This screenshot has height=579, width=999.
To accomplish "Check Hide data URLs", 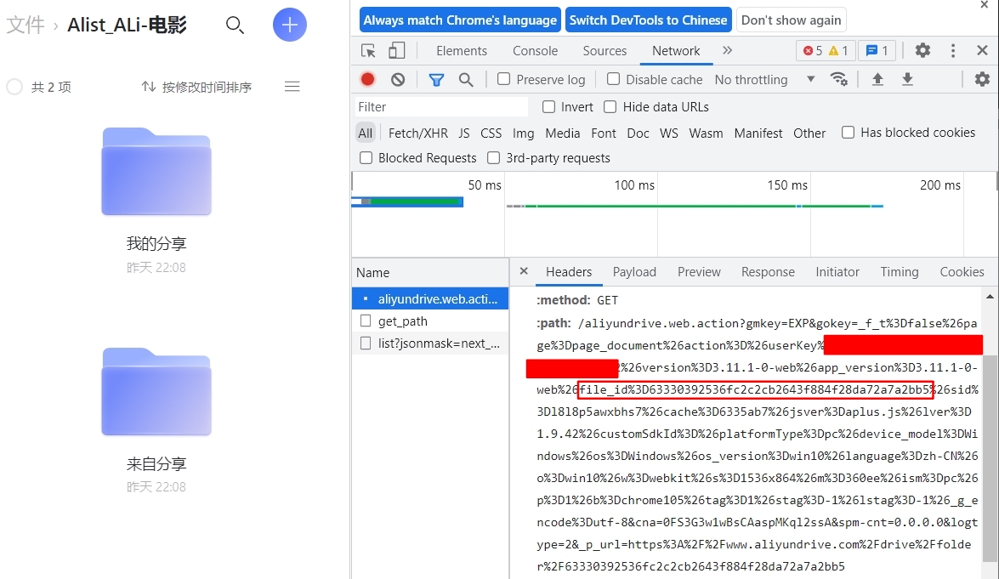I will pyautogui.click(x=610, y=107).
